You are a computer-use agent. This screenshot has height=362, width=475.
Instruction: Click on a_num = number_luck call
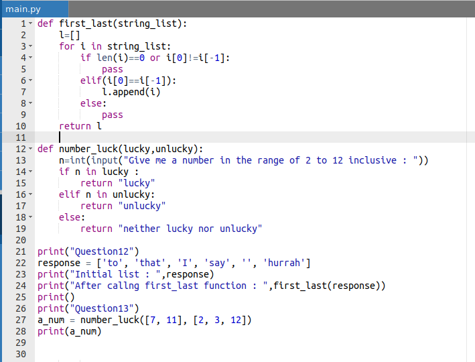pos(145,320)
